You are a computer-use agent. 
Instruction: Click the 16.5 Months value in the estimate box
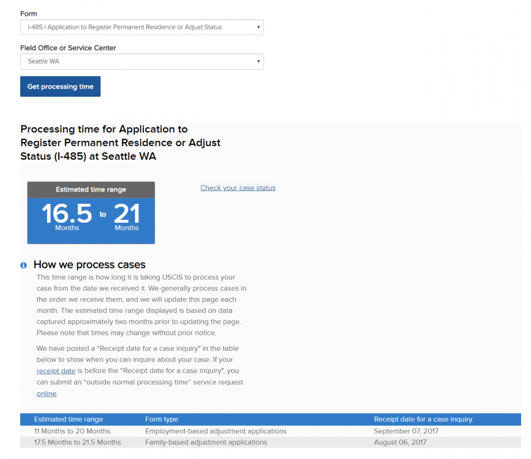67,217
